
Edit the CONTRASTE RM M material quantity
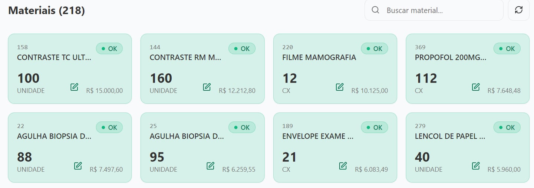[x=207, y=87]
